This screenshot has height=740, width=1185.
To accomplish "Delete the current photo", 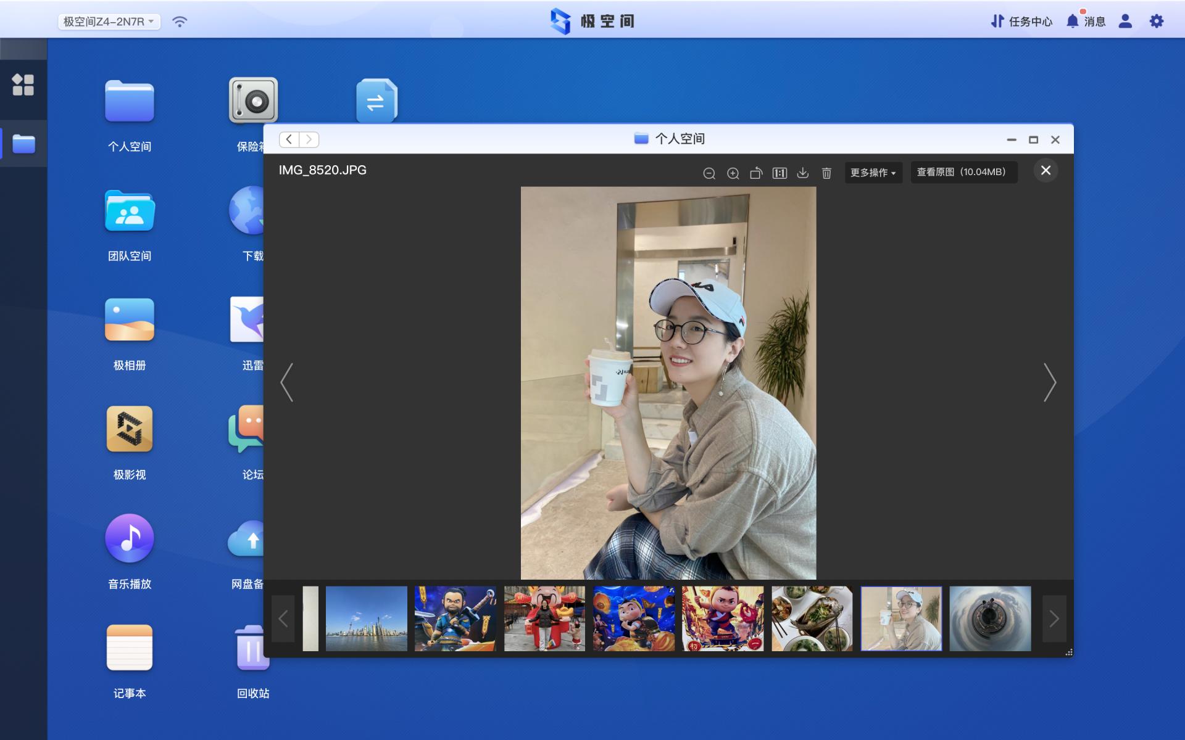I will click(826, 173).
